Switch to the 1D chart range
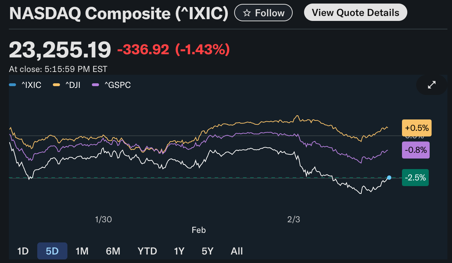The height and width of the screenshot is (263, 452). (23, 251)
